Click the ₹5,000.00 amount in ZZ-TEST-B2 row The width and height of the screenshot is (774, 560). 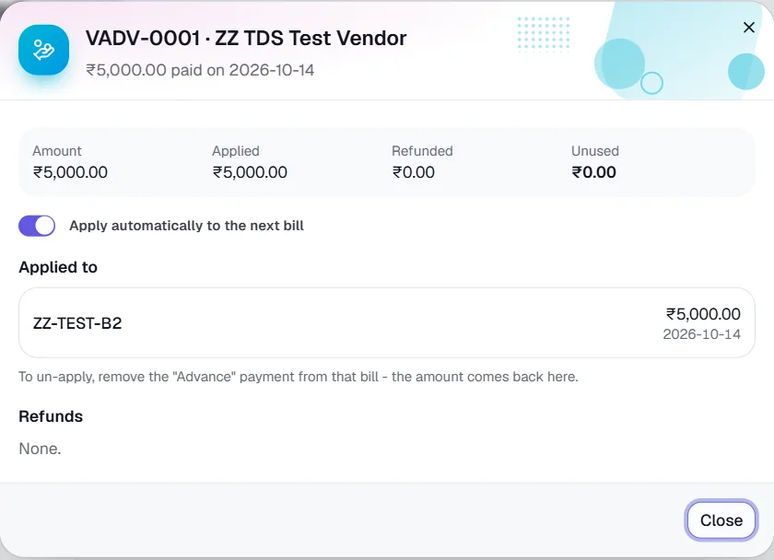click(x=703, y=314)
